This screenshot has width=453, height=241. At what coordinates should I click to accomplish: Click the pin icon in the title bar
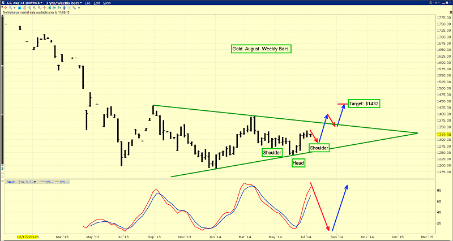(436, 3)
